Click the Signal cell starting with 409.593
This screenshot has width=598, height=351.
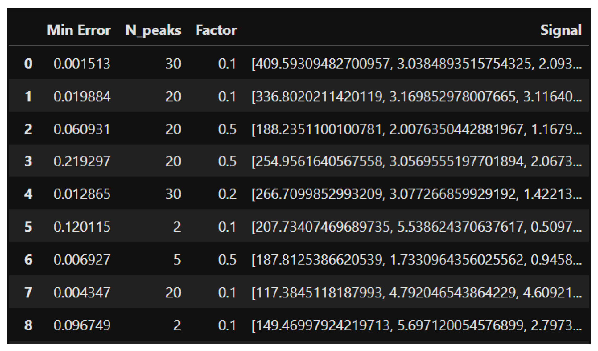(x=416, y=64)
